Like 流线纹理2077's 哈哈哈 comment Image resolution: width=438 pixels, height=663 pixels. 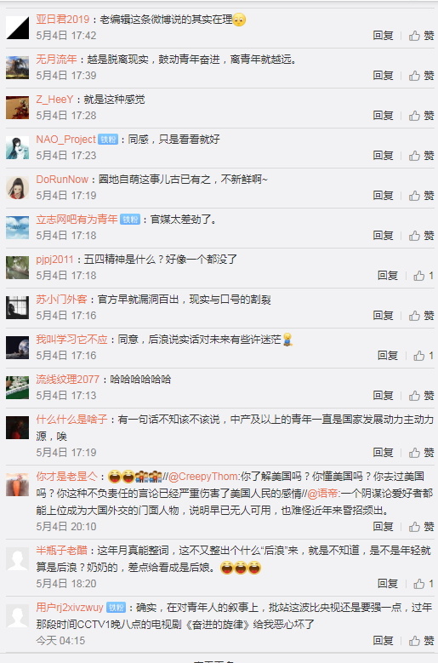tap(421, 396)
